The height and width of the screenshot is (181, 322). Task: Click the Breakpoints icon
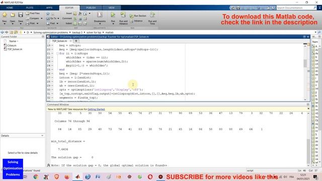pyautogui.click(x=100, y=15)
